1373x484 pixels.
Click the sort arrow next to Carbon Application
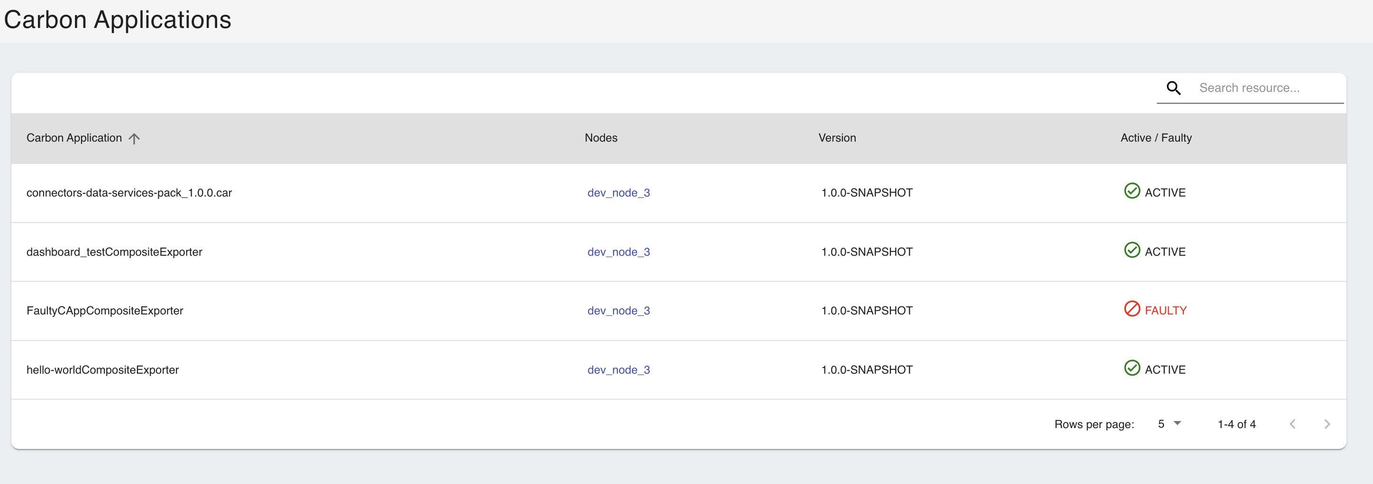(x=135, y=138)
